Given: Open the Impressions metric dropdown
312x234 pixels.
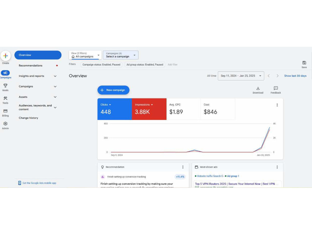Looking at the screenshot, I should coord(144,105).
